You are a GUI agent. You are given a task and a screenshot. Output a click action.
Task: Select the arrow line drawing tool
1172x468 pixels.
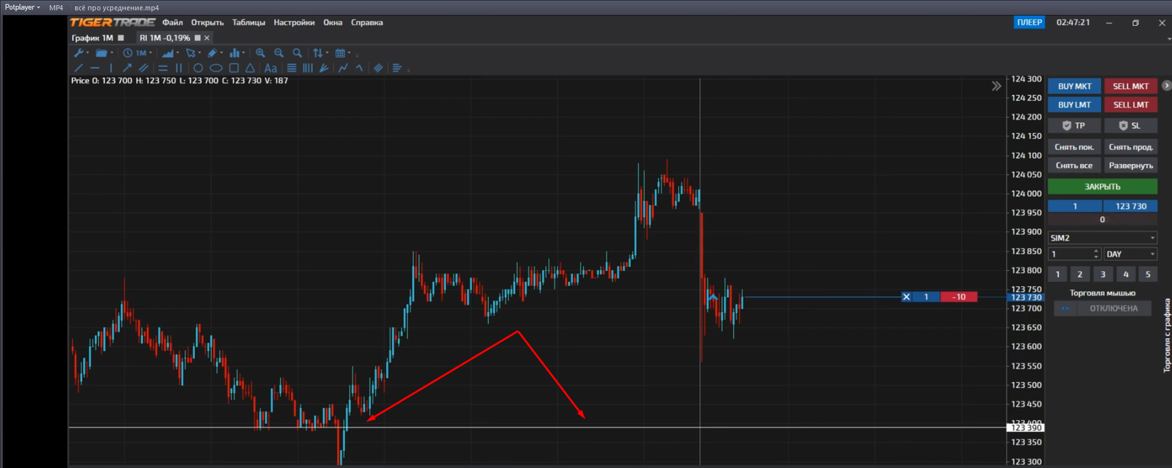coord(127,68)
